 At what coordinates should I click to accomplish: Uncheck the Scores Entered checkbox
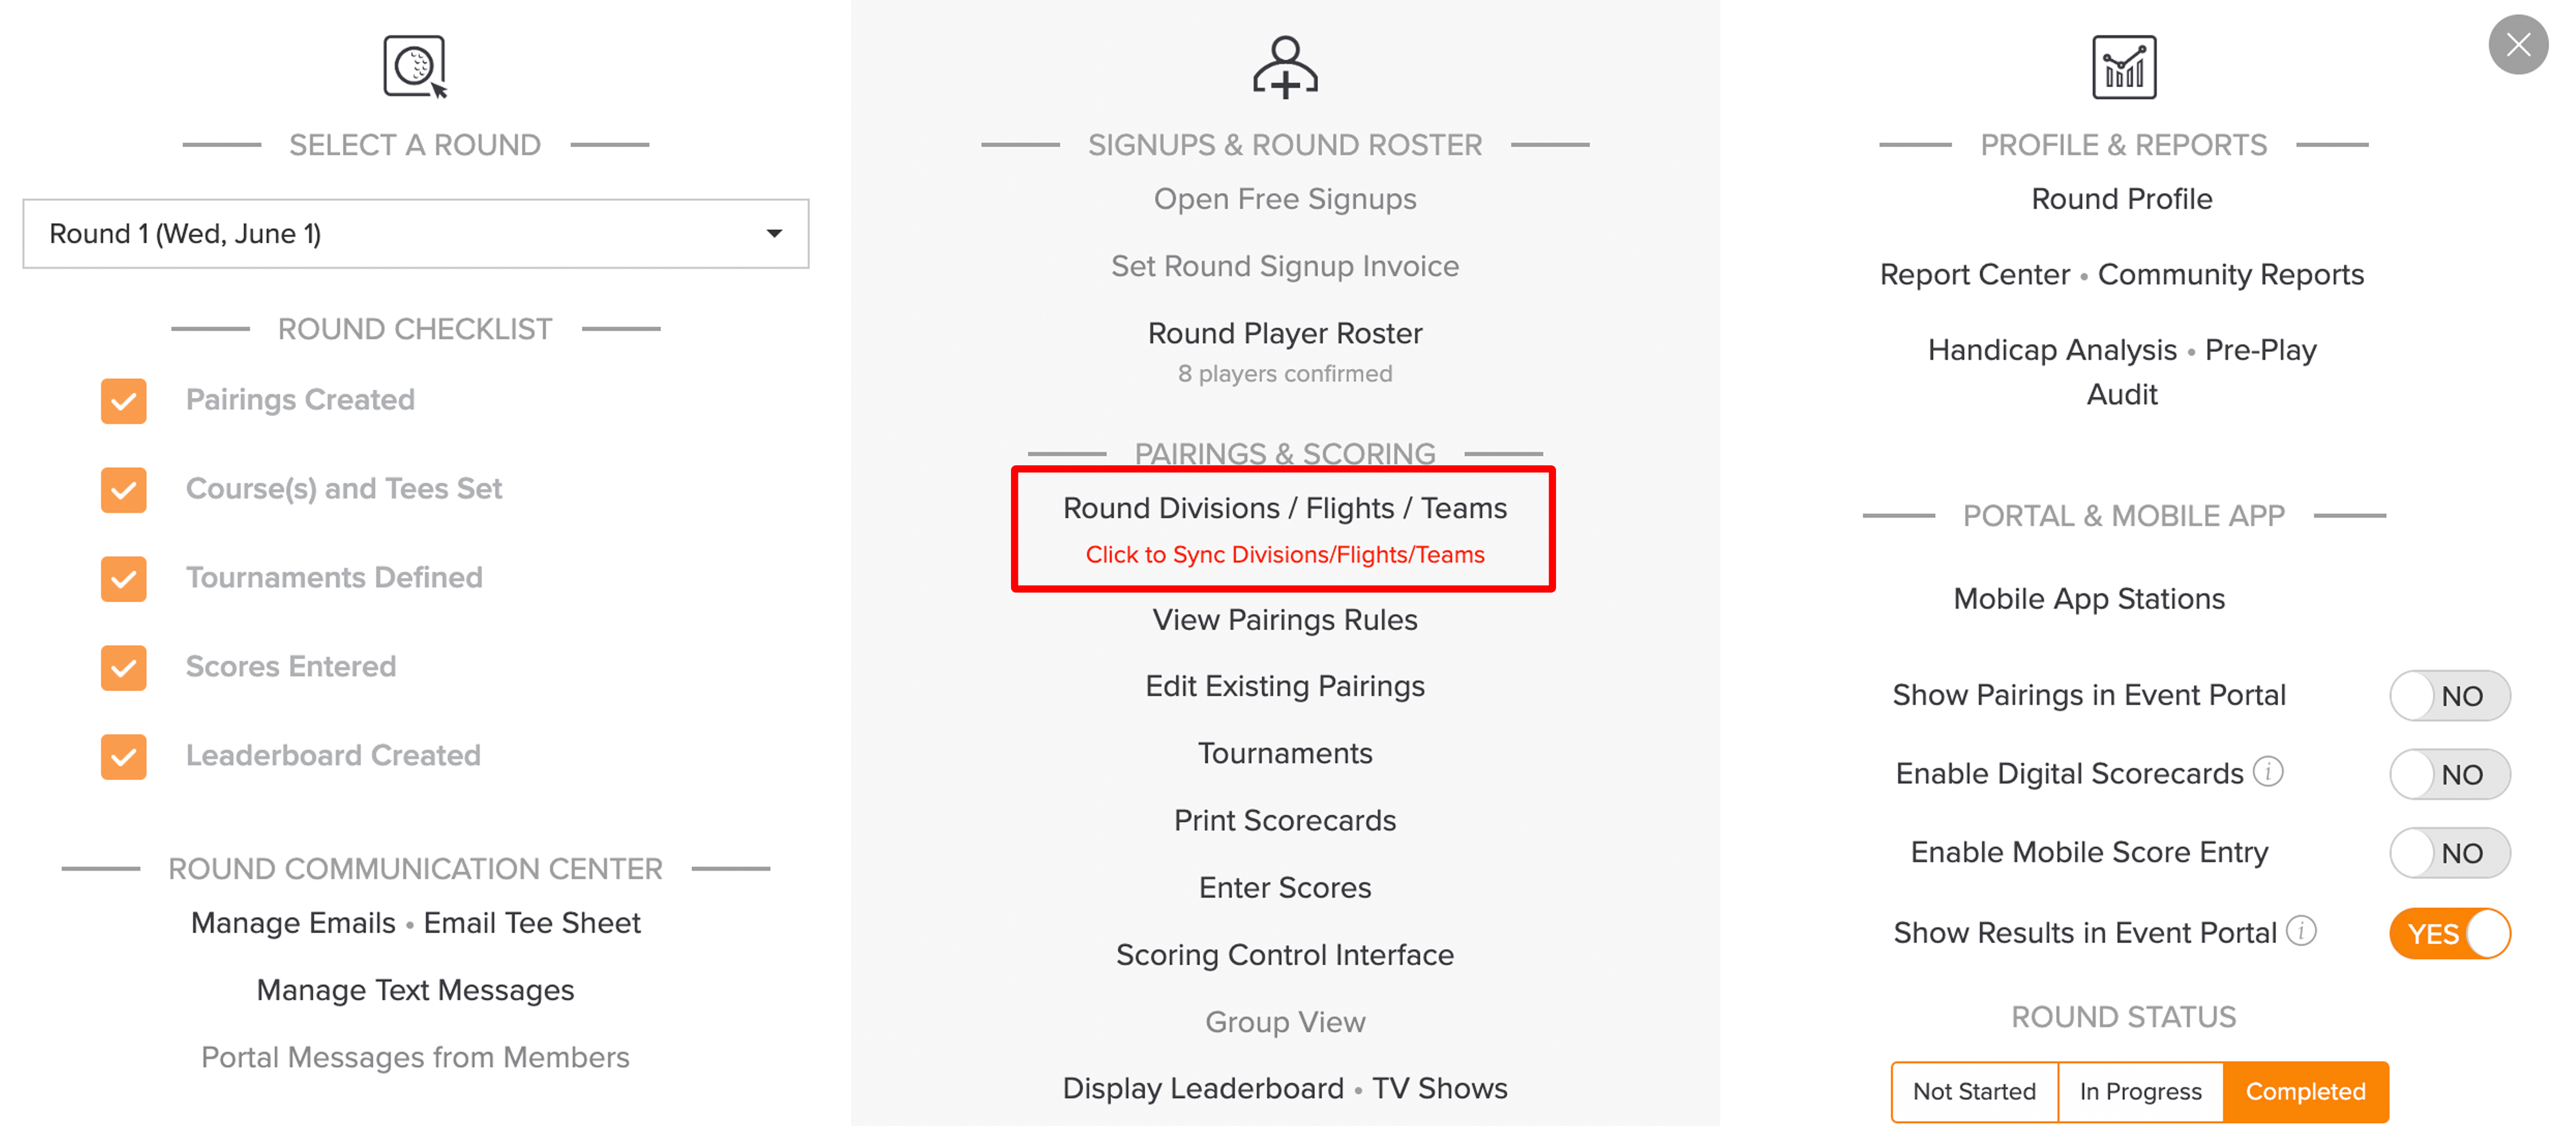tap(124, 668)
